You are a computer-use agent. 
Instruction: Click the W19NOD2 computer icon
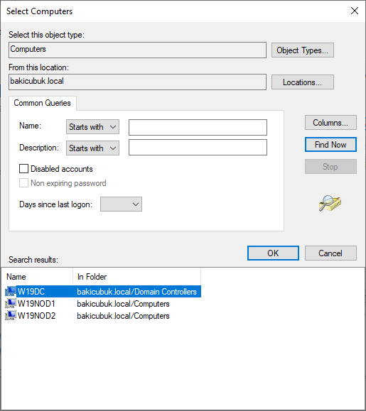click(x=11, y=316)
